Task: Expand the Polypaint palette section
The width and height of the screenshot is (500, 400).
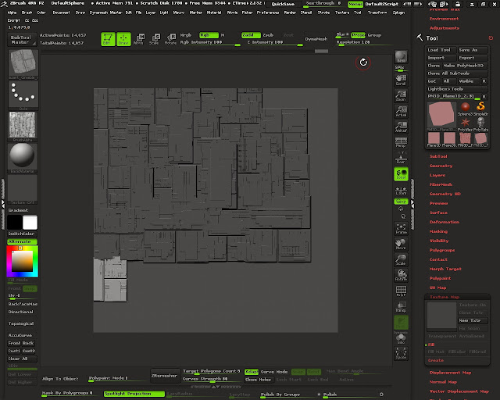Action: click(x=440, y=278)
